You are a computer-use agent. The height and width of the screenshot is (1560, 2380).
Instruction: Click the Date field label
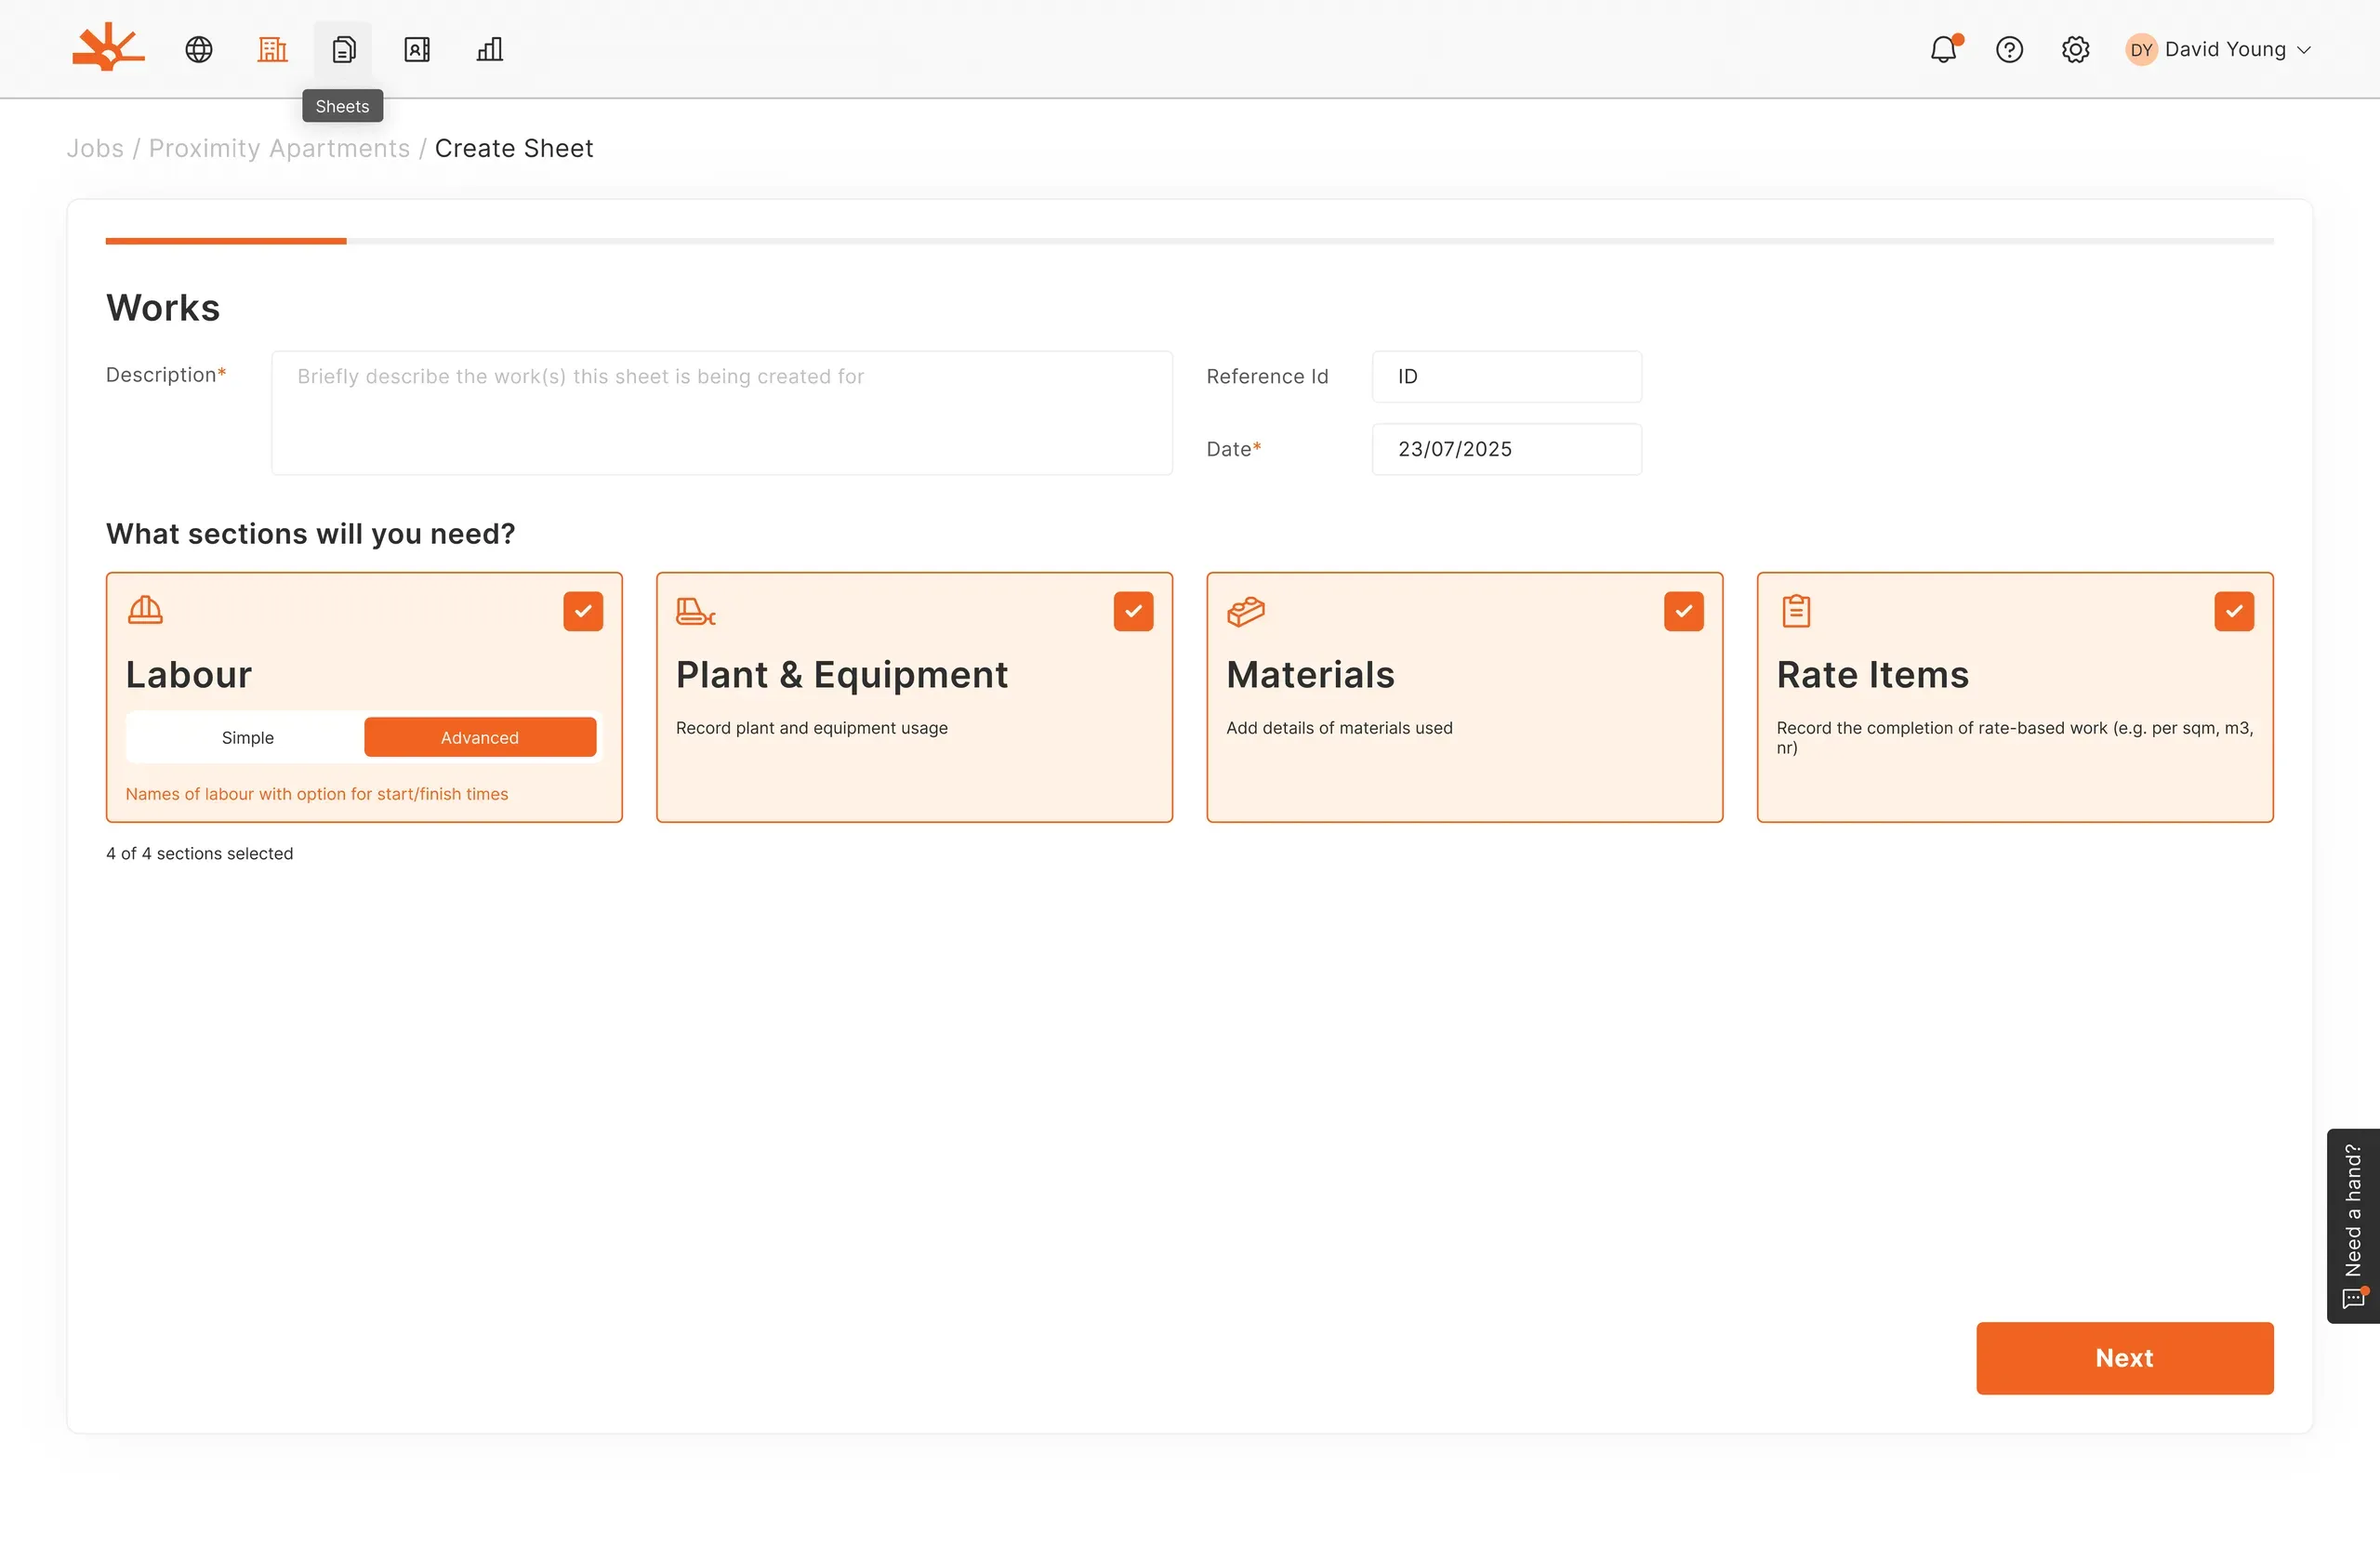[1233, 449]
